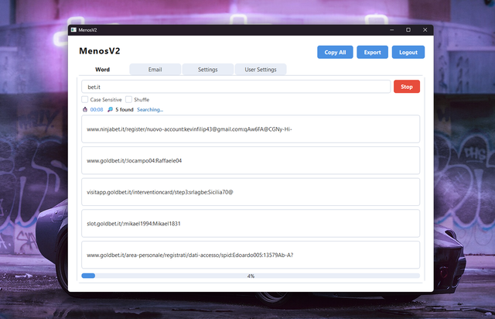This screenshot has width=495, height=319.
Task: Click the MenosV2 app icon in title bar
Action: [x=73, y=29]
